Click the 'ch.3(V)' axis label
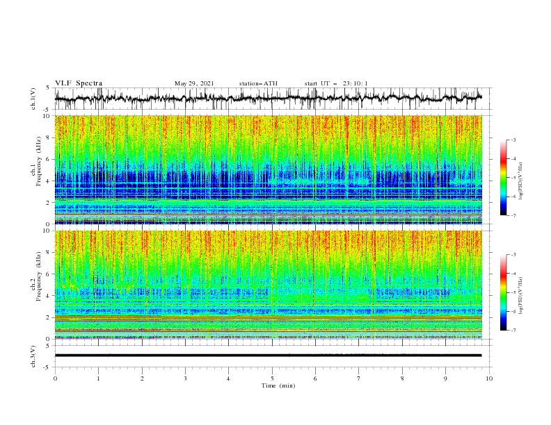The image size is (551, 425). [33, 356]
